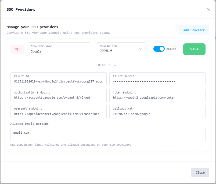Image resolution: width=216 pixels, height=184 pixels.
Task: Click the Add Provider button
Action: point(194,30)
